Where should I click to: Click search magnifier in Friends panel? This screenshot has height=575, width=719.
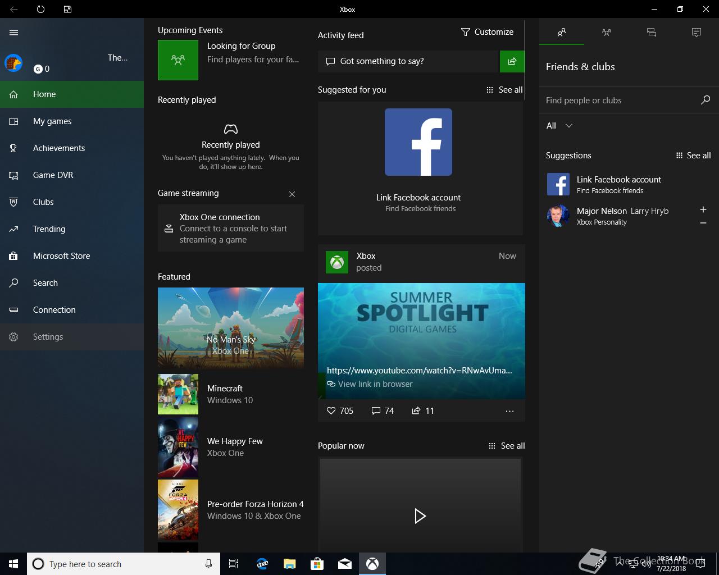coord(706,100)
